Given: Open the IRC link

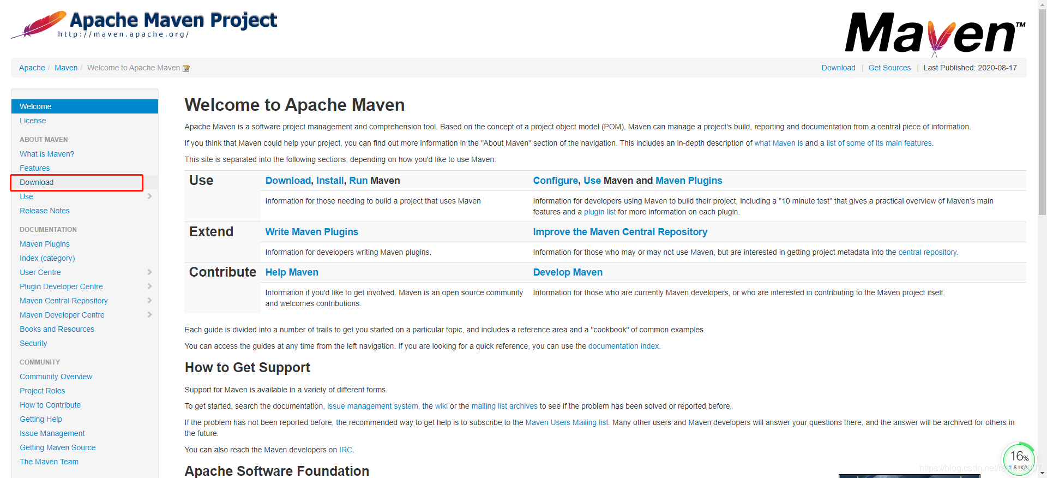Looking at the screenshot, I should tap(346, 450).
